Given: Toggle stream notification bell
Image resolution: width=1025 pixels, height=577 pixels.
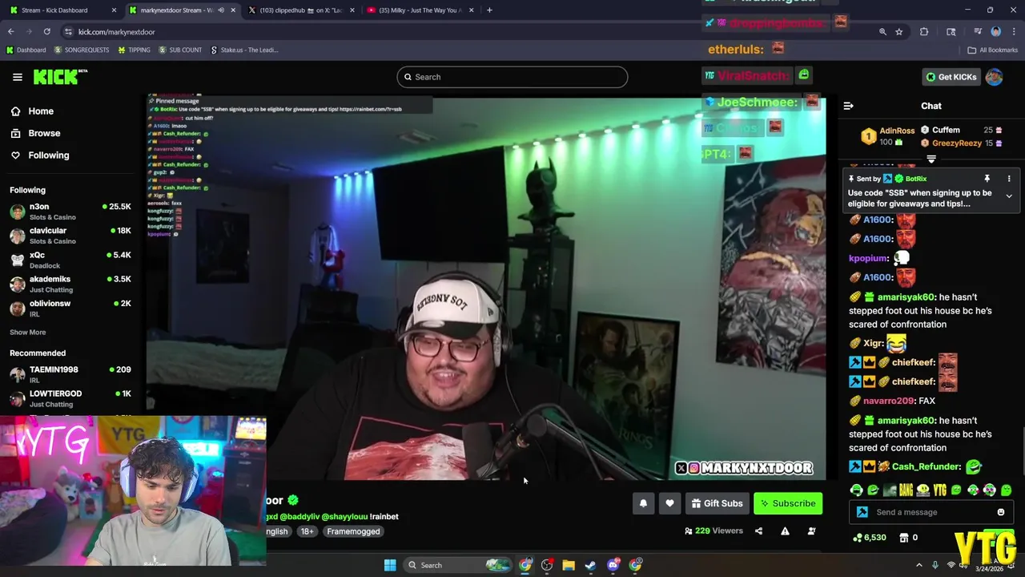Looking at the screenshot, I should [x=643, y=503].
